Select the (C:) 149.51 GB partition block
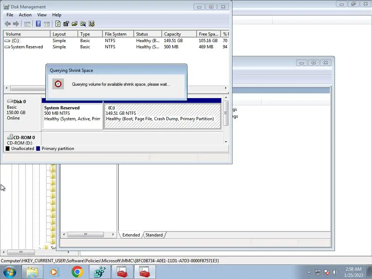 [x=162, y=116]
